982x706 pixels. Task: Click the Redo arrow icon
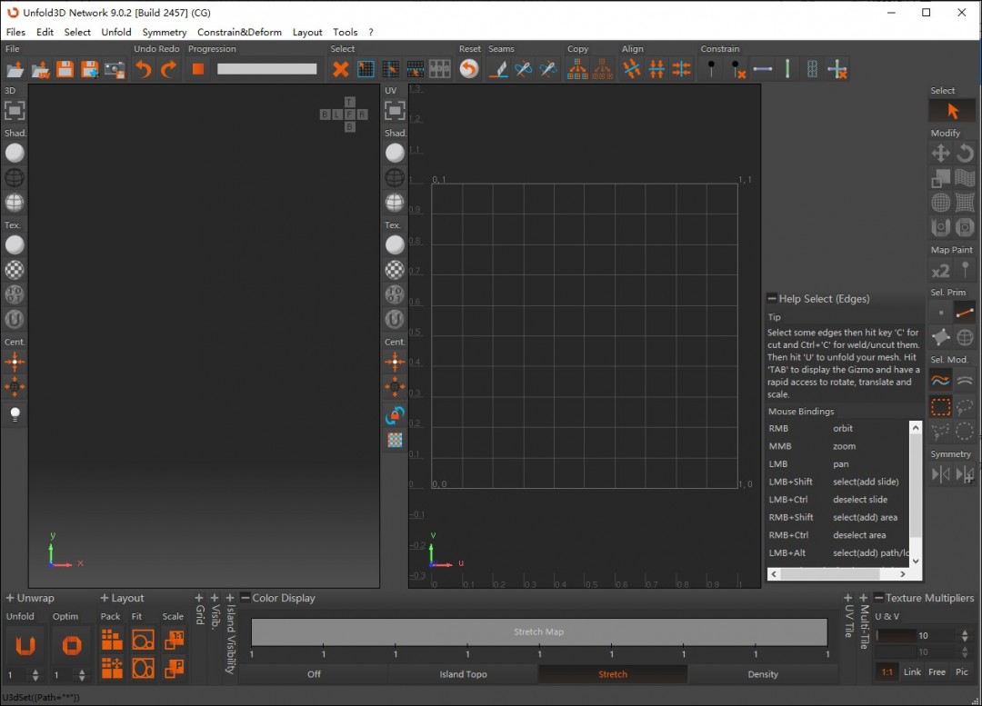pyautogui.click(x=168, y=69)
